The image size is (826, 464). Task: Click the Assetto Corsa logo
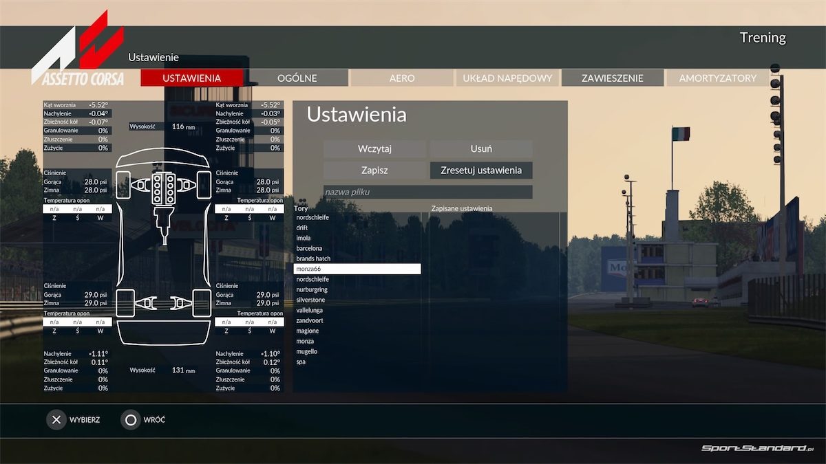click(78, 48)
